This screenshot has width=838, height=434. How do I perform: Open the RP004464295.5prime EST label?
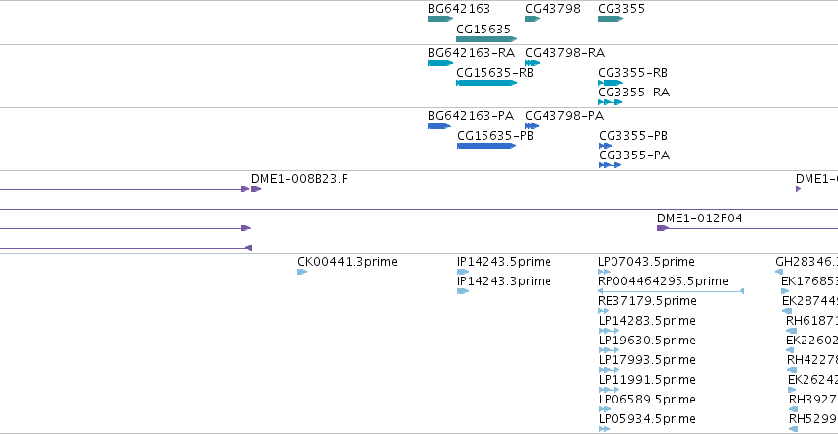pyautogui.click(x=663, y=281)
